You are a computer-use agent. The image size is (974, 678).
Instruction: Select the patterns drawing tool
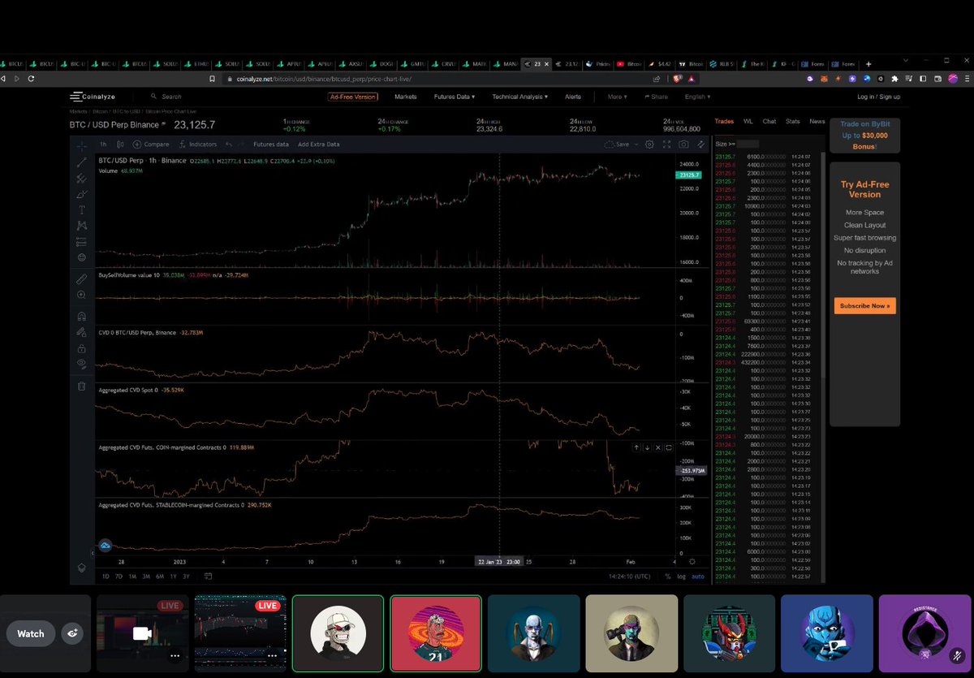tap(81, 225)
